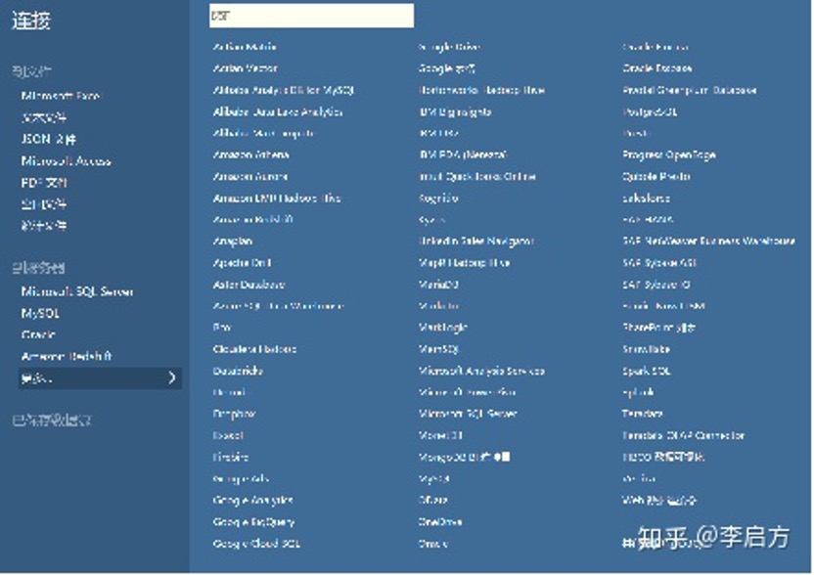Image resolution: width=814 pixels, height=575 pixels.
Task: Select Amazon EMR Hadoop Hive
Action: [277, 199]
